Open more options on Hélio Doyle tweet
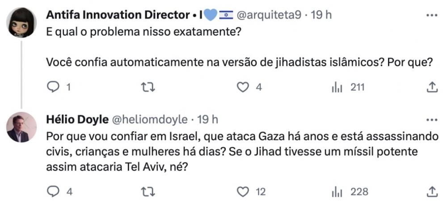447x204 pixels. [x=432, y=119]
